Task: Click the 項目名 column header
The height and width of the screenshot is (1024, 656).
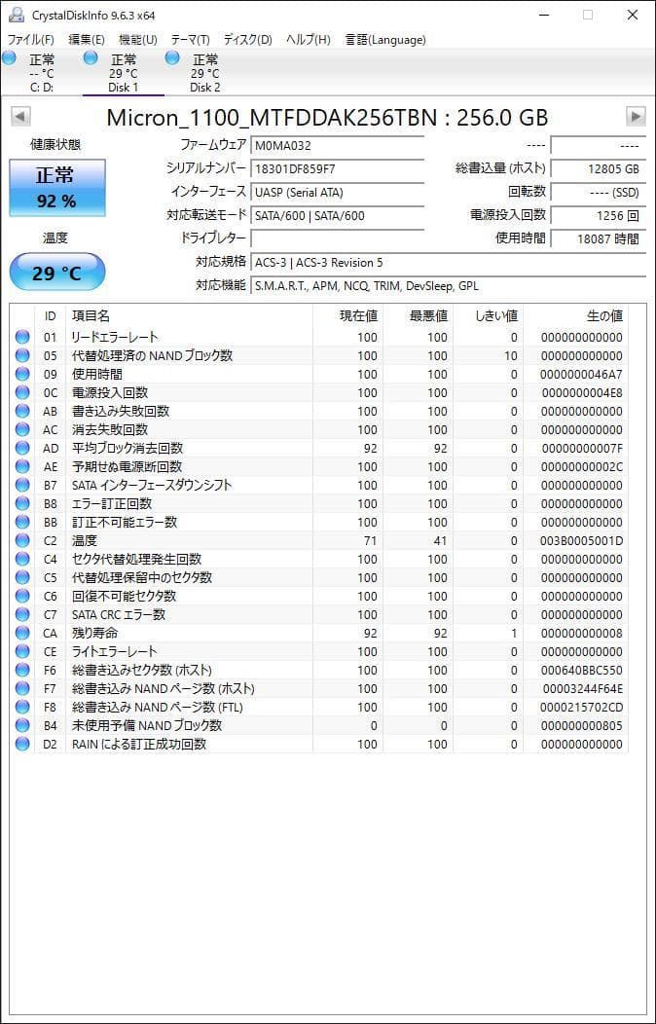Action: point(189,316)
